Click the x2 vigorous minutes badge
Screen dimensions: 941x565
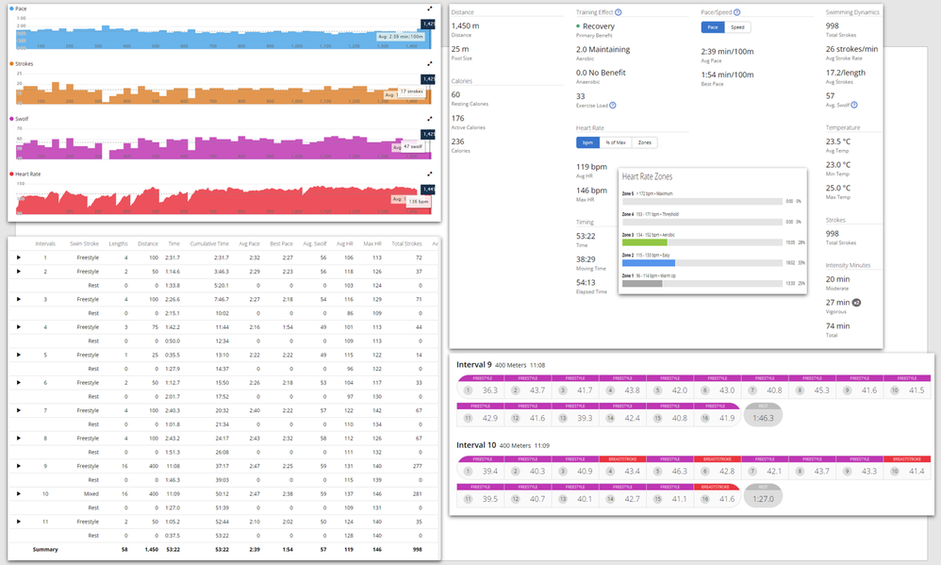[856, 303]
